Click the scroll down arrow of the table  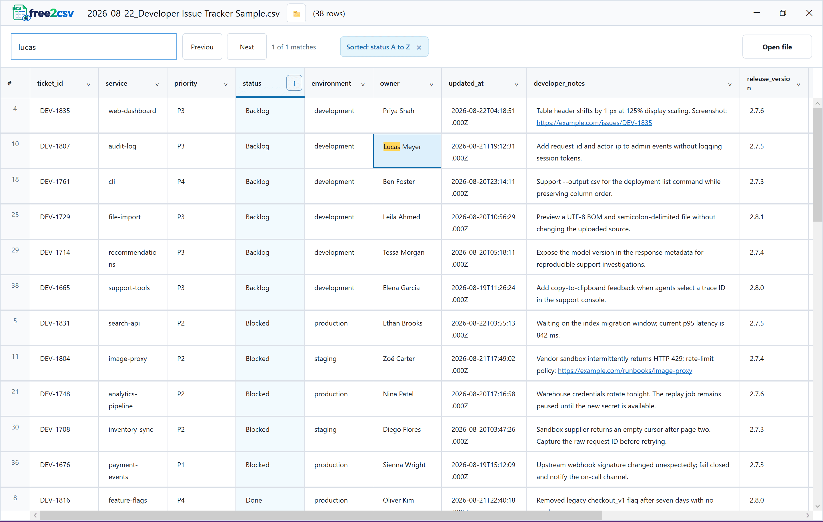coord(818,506)
